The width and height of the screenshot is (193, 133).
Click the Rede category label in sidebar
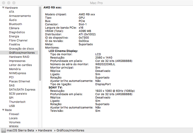click(8, 110)
